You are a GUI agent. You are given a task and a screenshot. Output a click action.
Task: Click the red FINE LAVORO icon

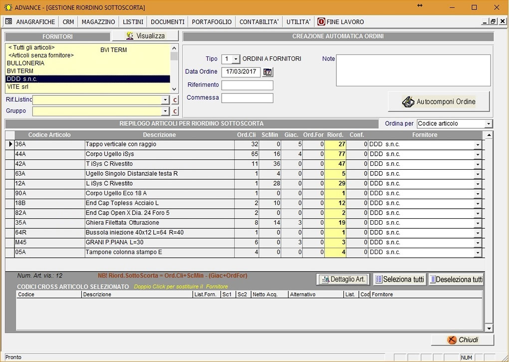(x=321, y=22)
